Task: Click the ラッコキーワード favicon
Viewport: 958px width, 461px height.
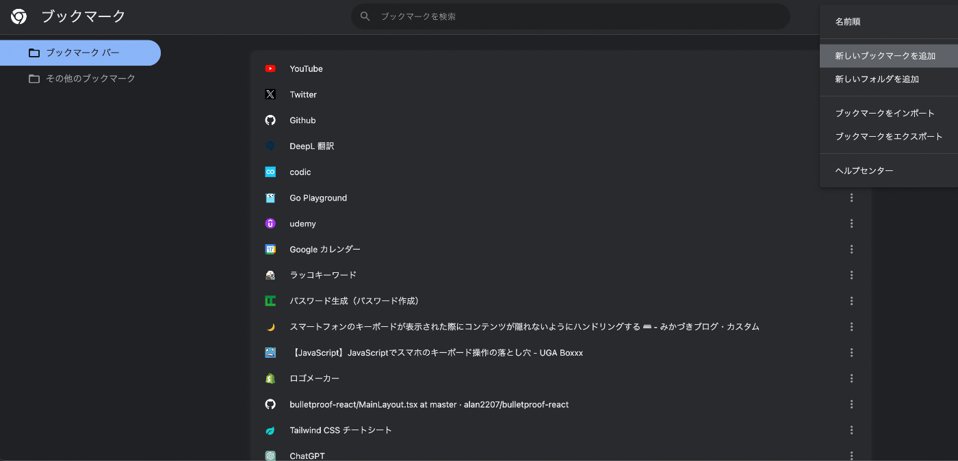Action: [x=270, y=275]
